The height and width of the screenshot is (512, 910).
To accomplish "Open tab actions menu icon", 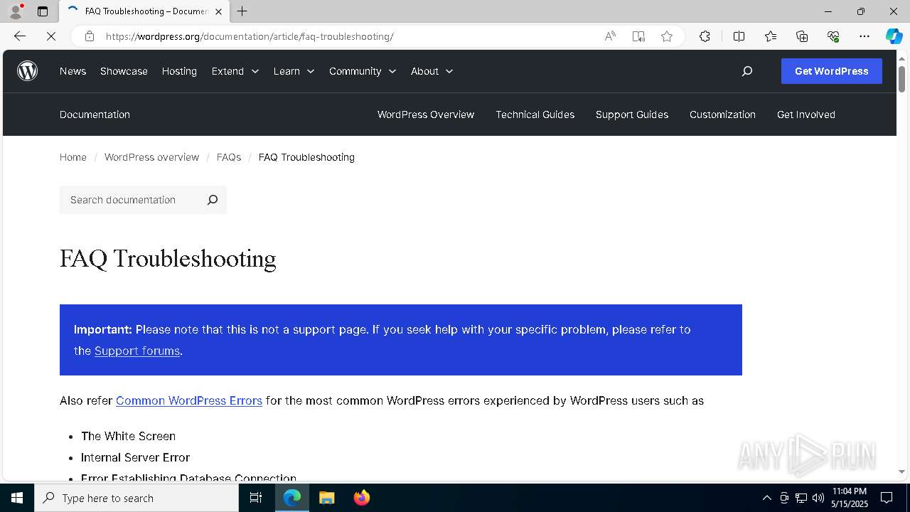I will (x=43, y=11).
